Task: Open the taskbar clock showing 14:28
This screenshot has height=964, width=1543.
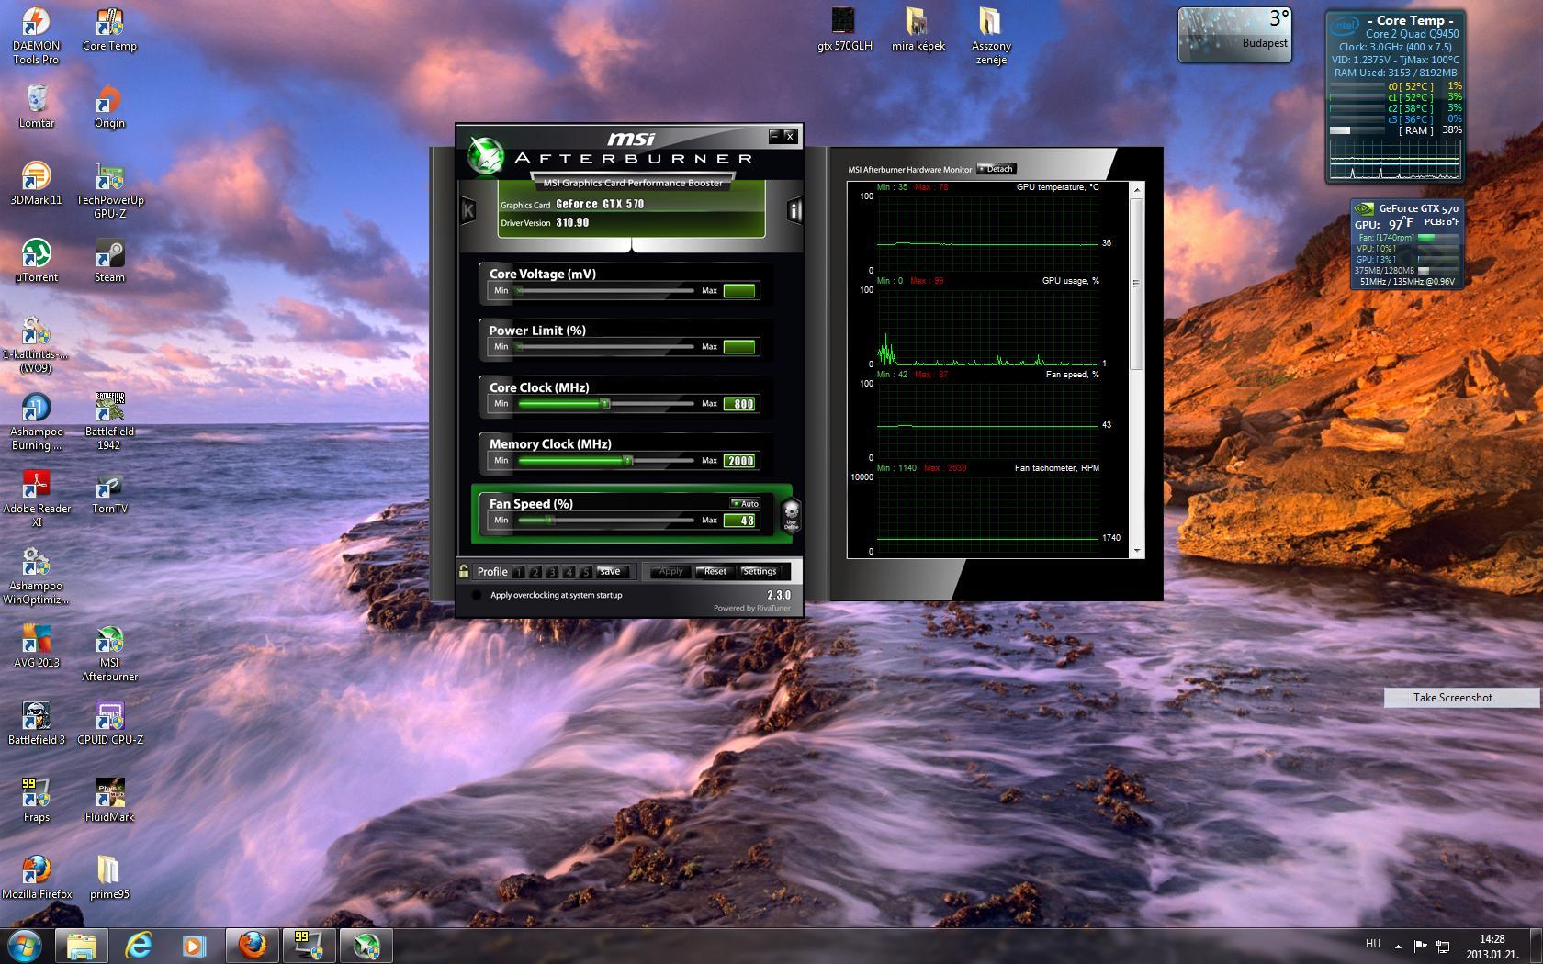Action: click(x=1492, y=946)
